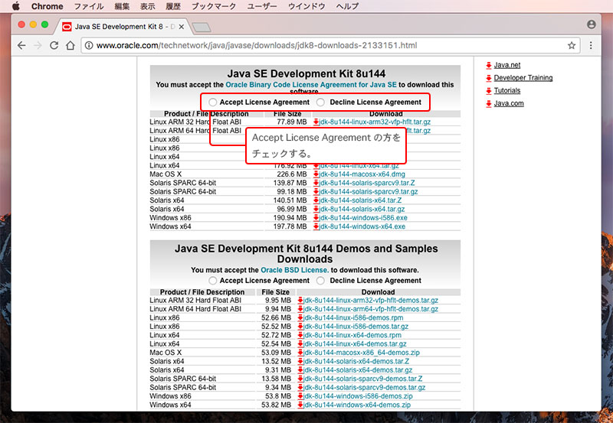Open a new tab with the tab button

pos(202,27)
